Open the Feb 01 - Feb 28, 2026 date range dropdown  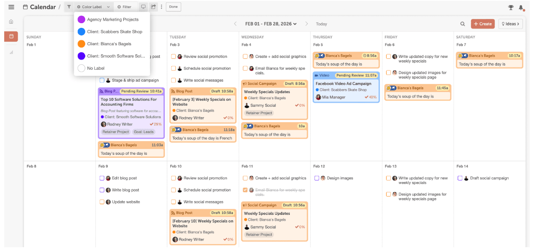pyautogui.click(x=271, y=24)
